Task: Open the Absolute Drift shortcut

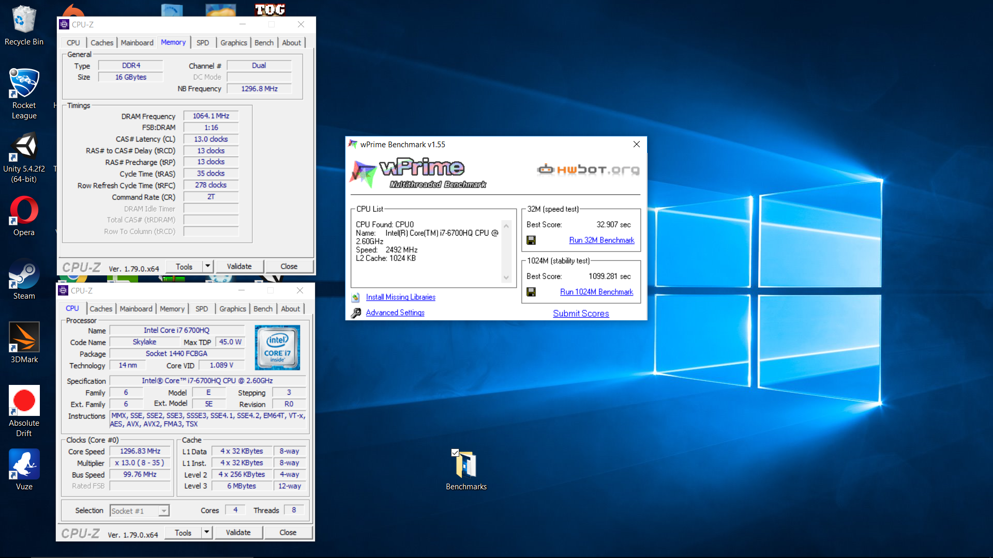Action: click(24, 411)
